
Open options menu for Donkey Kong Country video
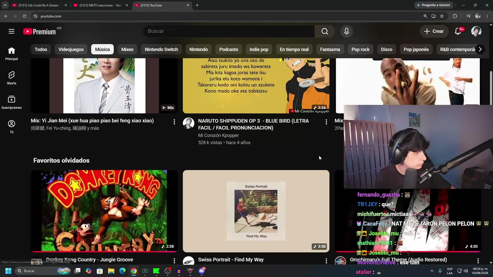click(174, 261)
